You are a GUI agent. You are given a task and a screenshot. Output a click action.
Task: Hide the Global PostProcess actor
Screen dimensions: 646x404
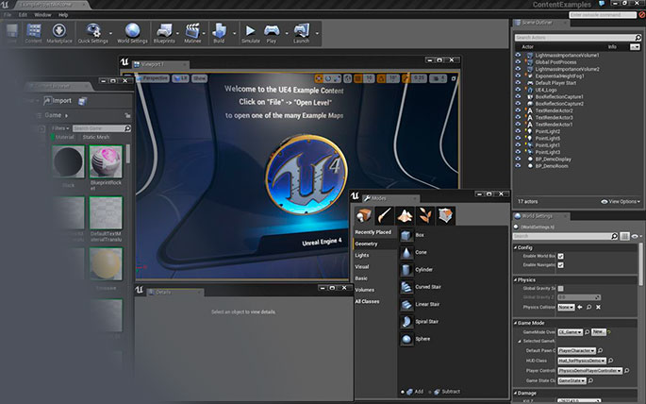(518, 62)
